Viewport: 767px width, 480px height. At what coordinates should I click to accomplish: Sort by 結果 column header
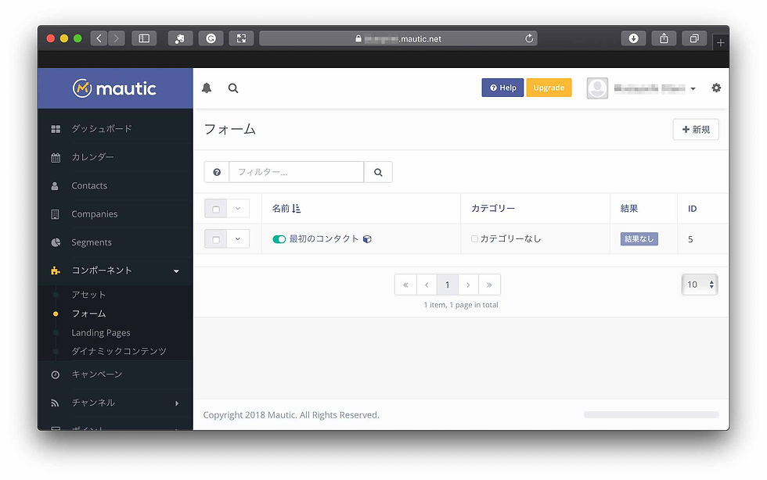click(629, 209)
